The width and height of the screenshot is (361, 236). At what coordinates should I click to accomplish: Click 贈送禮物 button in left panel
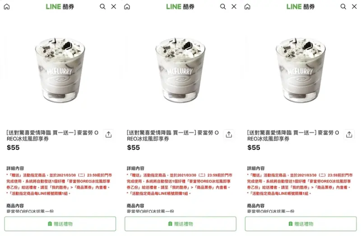click(x=60, y=224)
